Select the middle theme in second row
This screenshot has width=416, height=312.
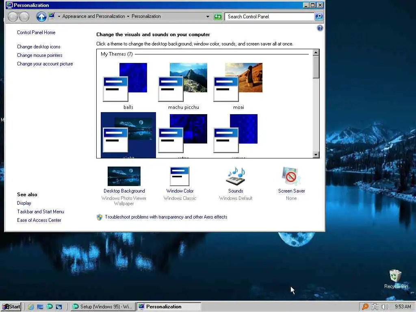[183, 135]
